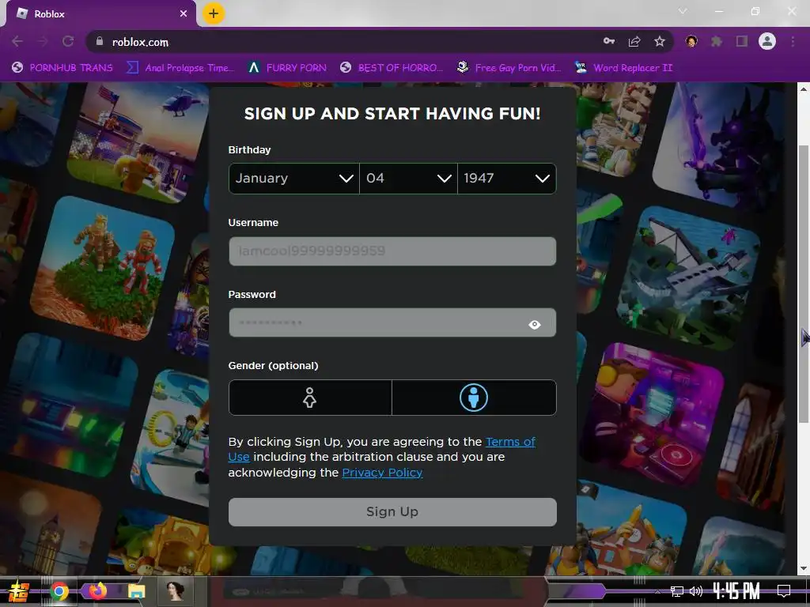
Task: Open network settings from the system tray
Action: pyautogui.click(x=677, y=591)
